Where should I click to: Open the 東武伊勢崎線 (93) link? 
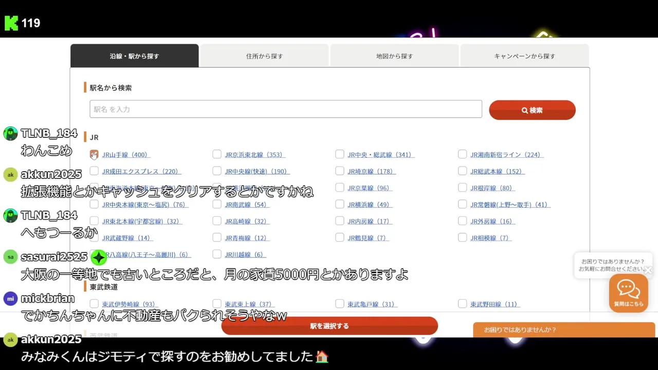pyautogui.click(x=130, y=304)
